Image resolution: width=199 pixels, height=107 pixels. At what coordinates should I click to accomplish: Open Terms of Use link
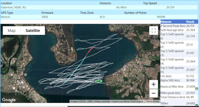coord(152,101)
